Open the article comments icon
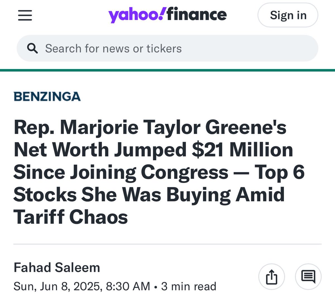The height and width of the screenshot is (303, 335). 308,277
